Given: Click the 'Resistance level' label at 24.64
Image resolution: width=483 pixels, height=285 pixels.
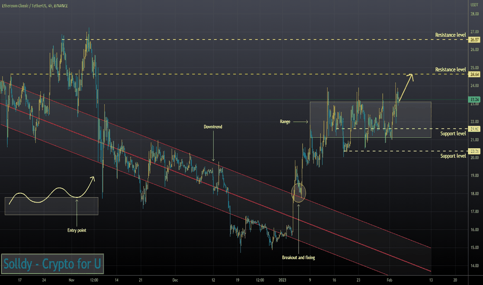Looking at the screenshot, I should (450, 69).
